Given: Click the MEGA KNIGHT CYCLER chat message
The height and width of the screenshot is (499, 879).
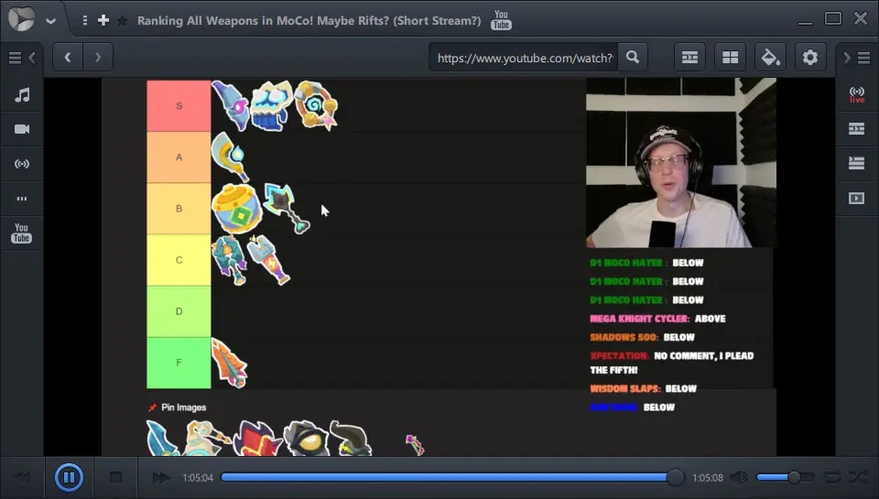Looking at the screenshot, I should tap(657, 319).
